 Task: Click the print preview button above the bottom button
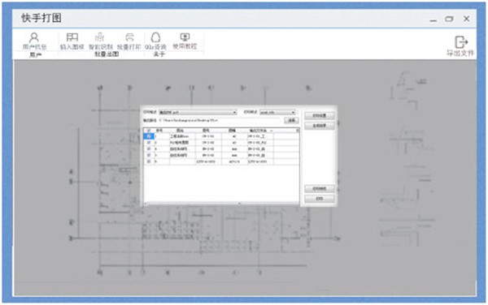[320, 189]
